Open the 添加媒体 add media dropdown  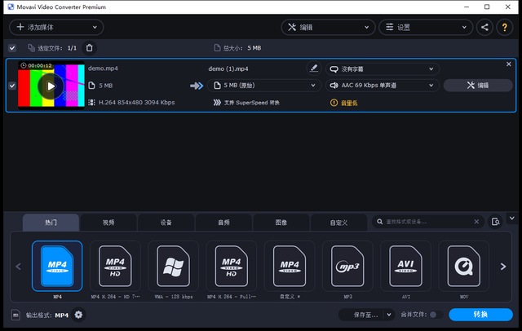click(56, 27)
